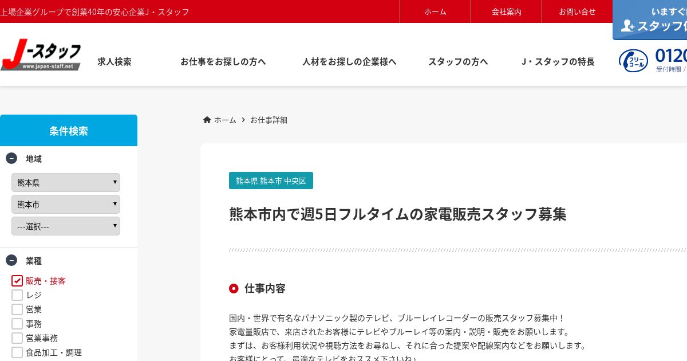This screenshot has height=361, width=687.
Task: Open お仕事をお探しの方へ menu
Action: (223, 62)
